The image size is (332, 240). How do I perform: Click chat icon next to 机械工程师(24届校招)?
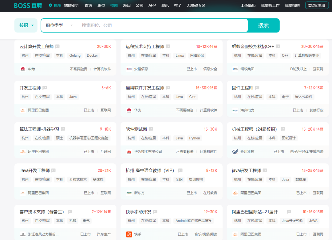(283, 129)
